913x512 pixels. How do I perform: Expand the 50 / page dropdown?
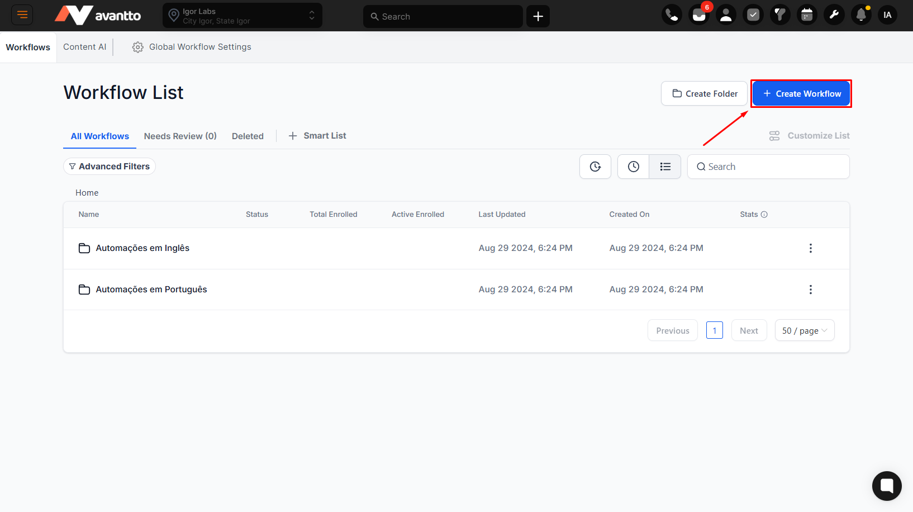[x=804, y=330]
